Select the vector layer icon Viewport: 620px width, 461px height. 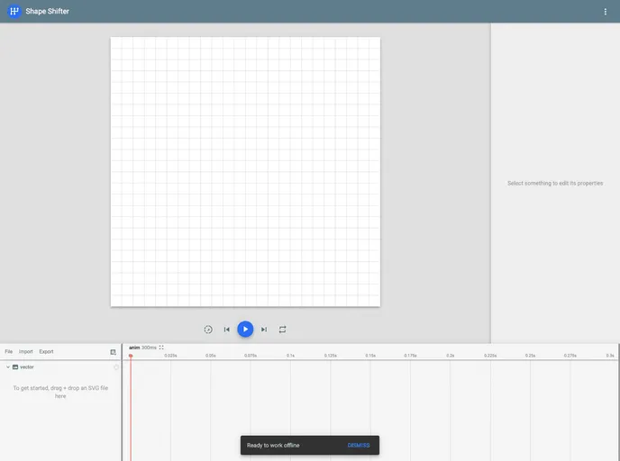pos(15,367)
